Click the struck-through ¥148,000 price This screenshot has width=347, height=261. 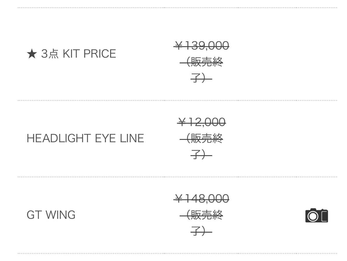(202, 198)
